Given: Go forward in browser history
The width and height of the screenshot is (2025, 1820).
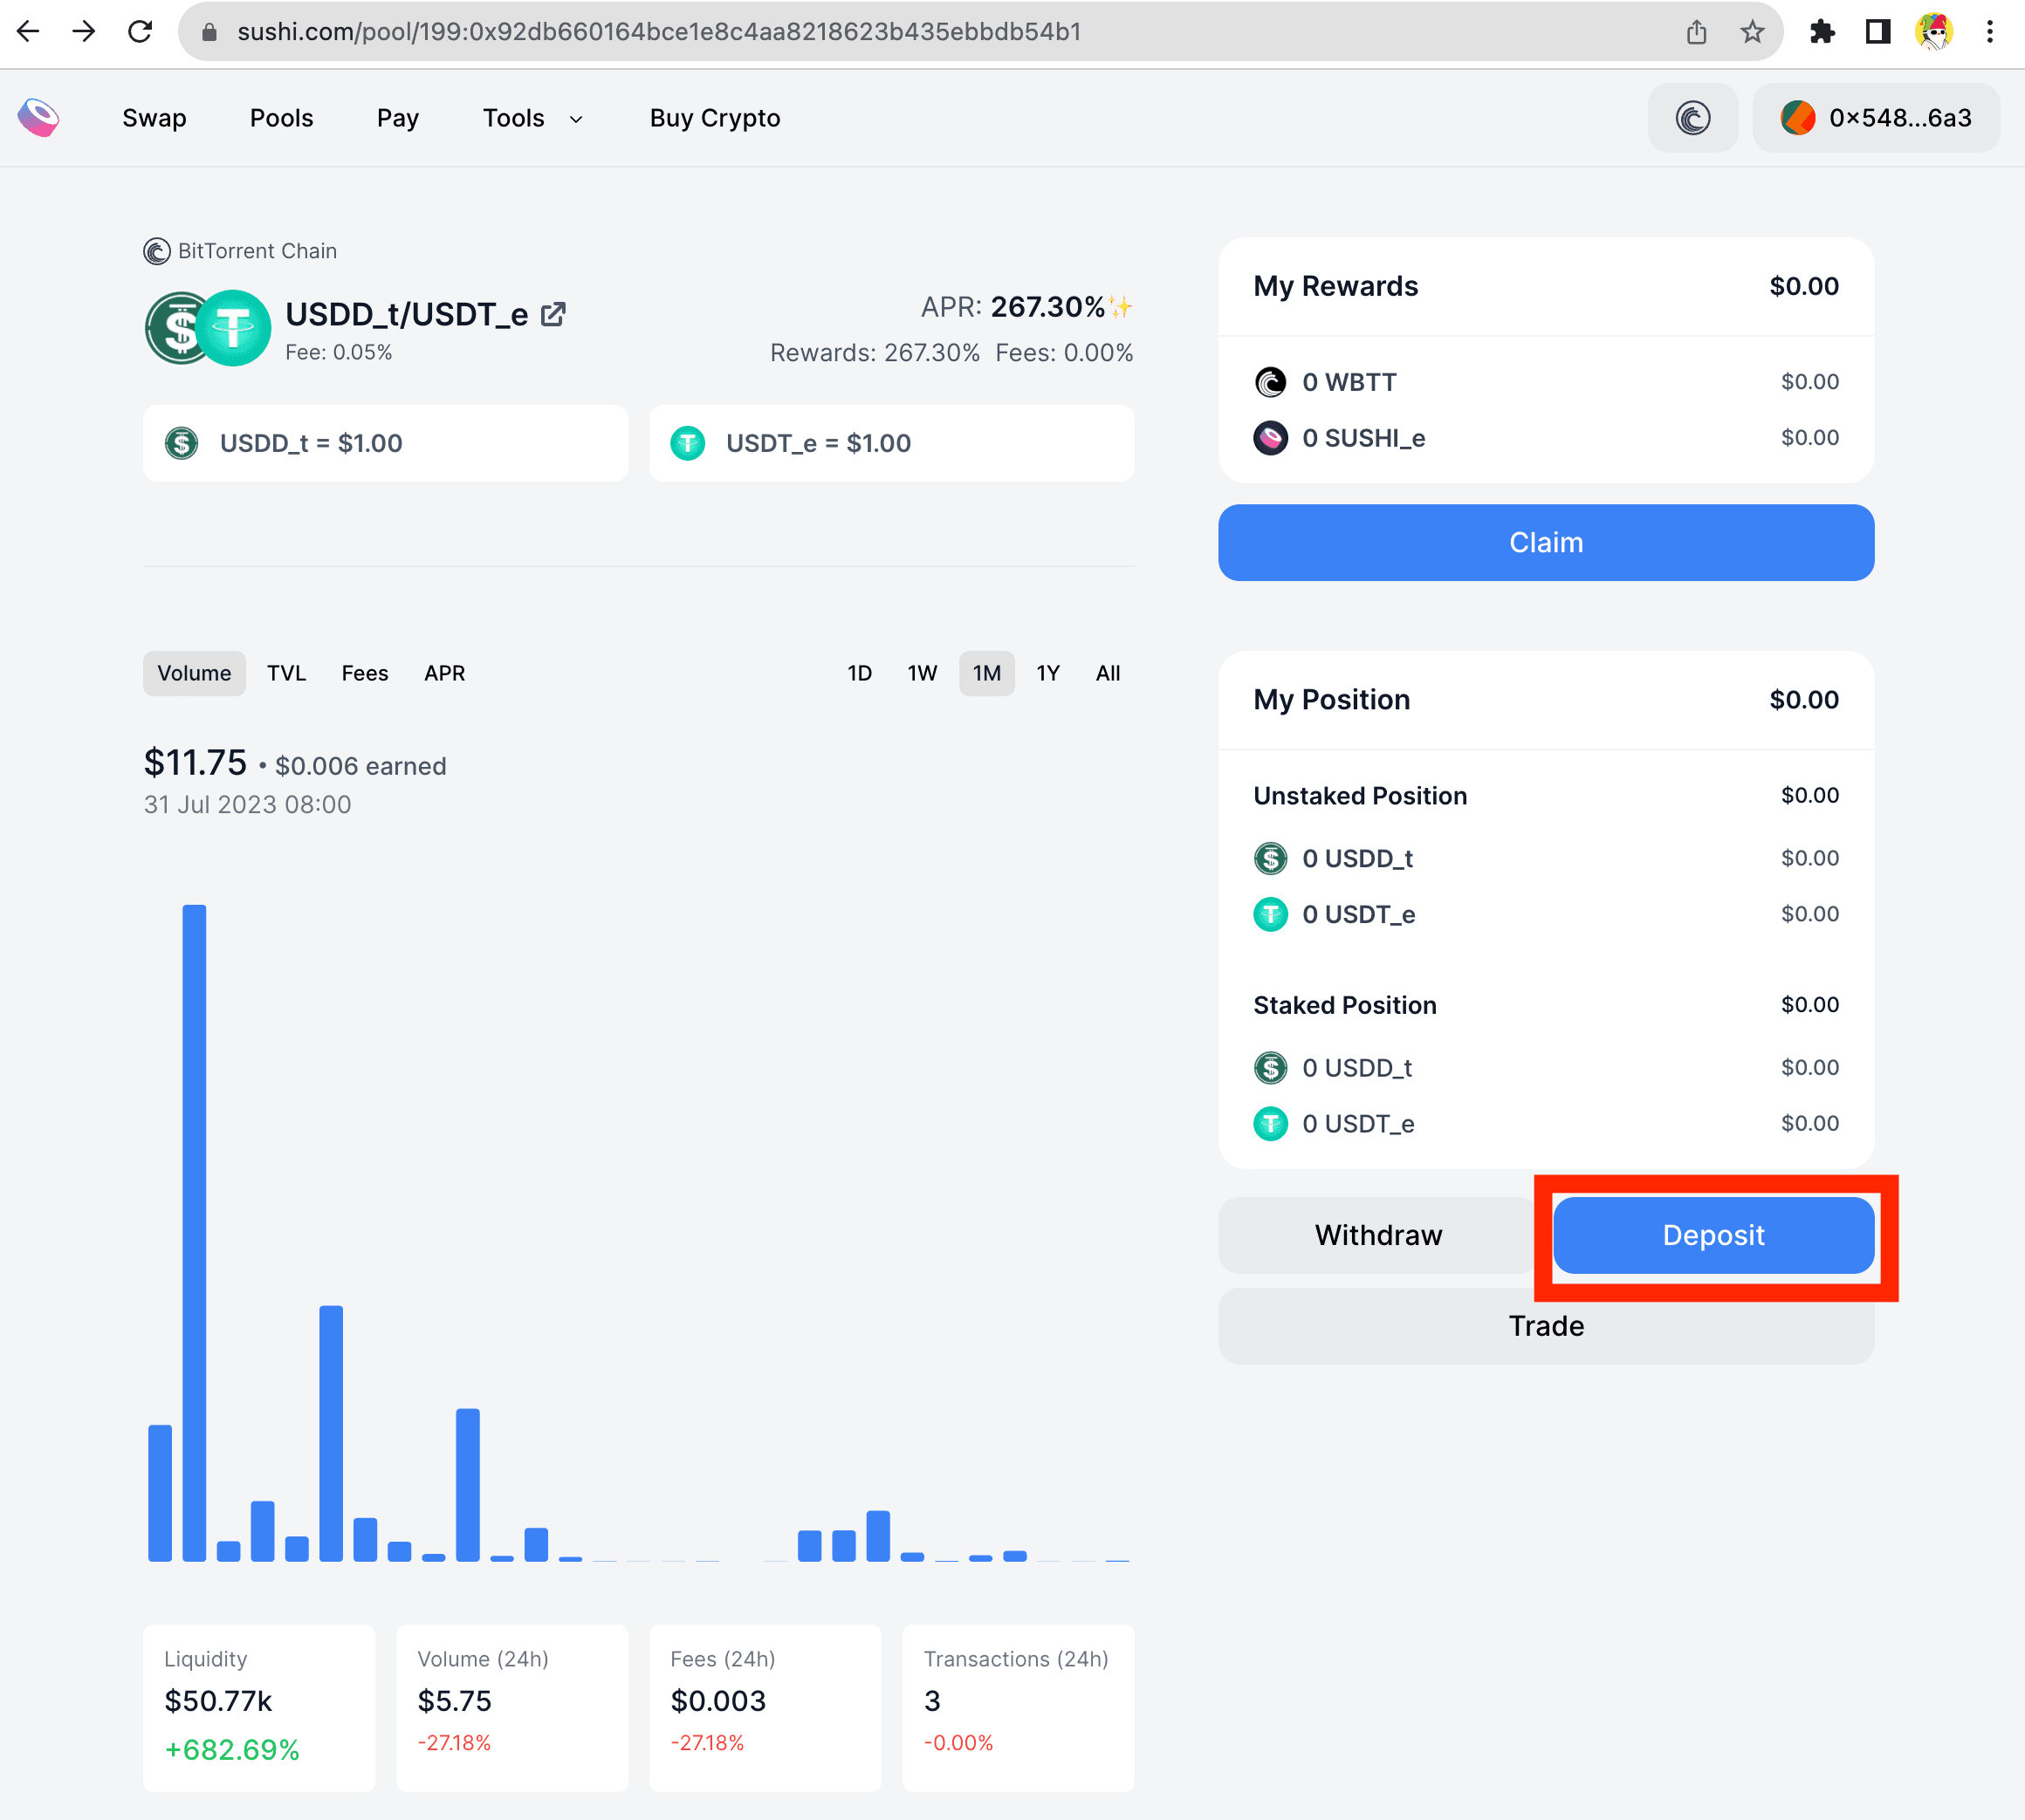Looking at the screenshot, I should [x=84, y=32].
